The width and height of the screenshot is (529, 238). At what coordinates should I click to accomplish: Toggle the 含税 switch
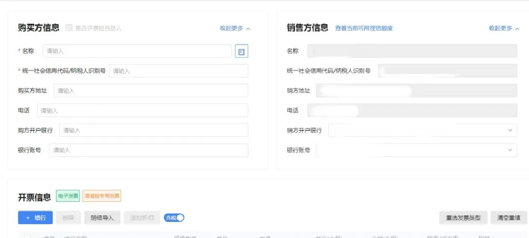(x=174, y=218)
